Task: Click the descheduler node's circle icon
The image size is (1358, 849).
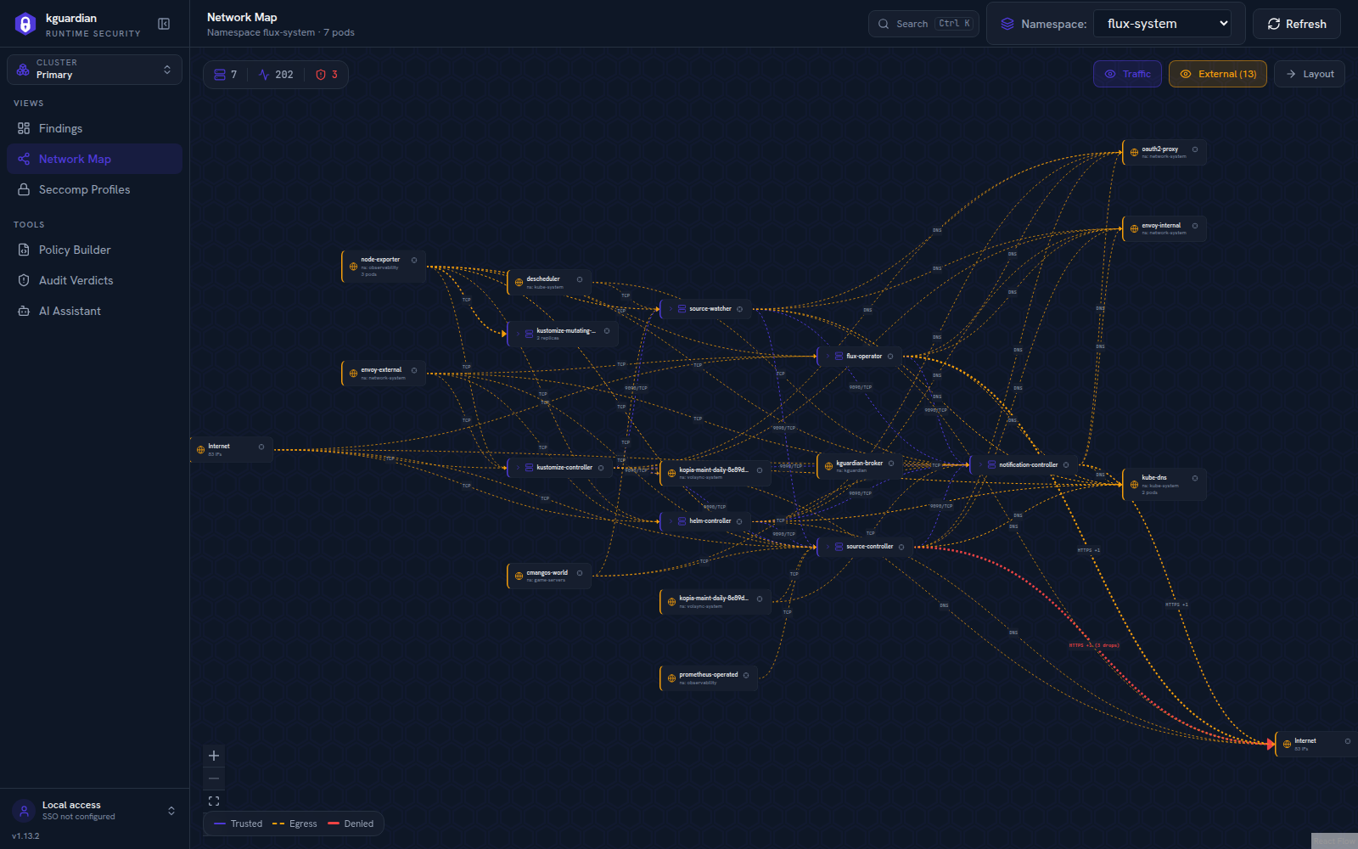Action: (x=580, y=279)
